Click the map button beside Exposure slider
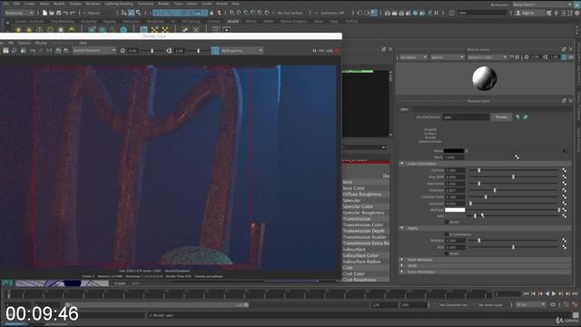581x327 pixels. 564,203
